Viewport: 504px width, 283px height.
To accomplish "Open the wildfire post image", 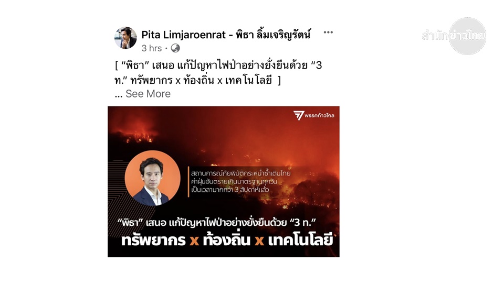I will tap(224, 182).
